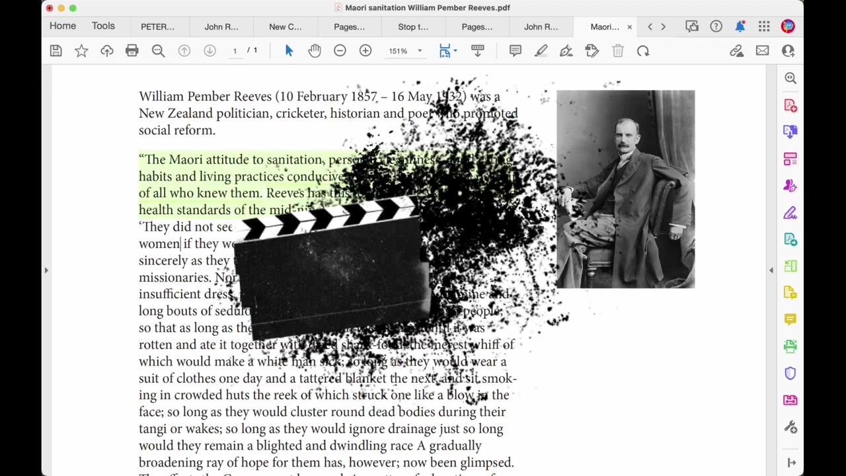
Task: Expand the left navigation pane arrow
Action: pyautogui.click(x=46, y=270)
